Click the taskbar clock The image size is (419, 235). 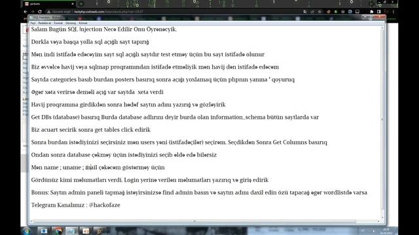coord(386,231)
